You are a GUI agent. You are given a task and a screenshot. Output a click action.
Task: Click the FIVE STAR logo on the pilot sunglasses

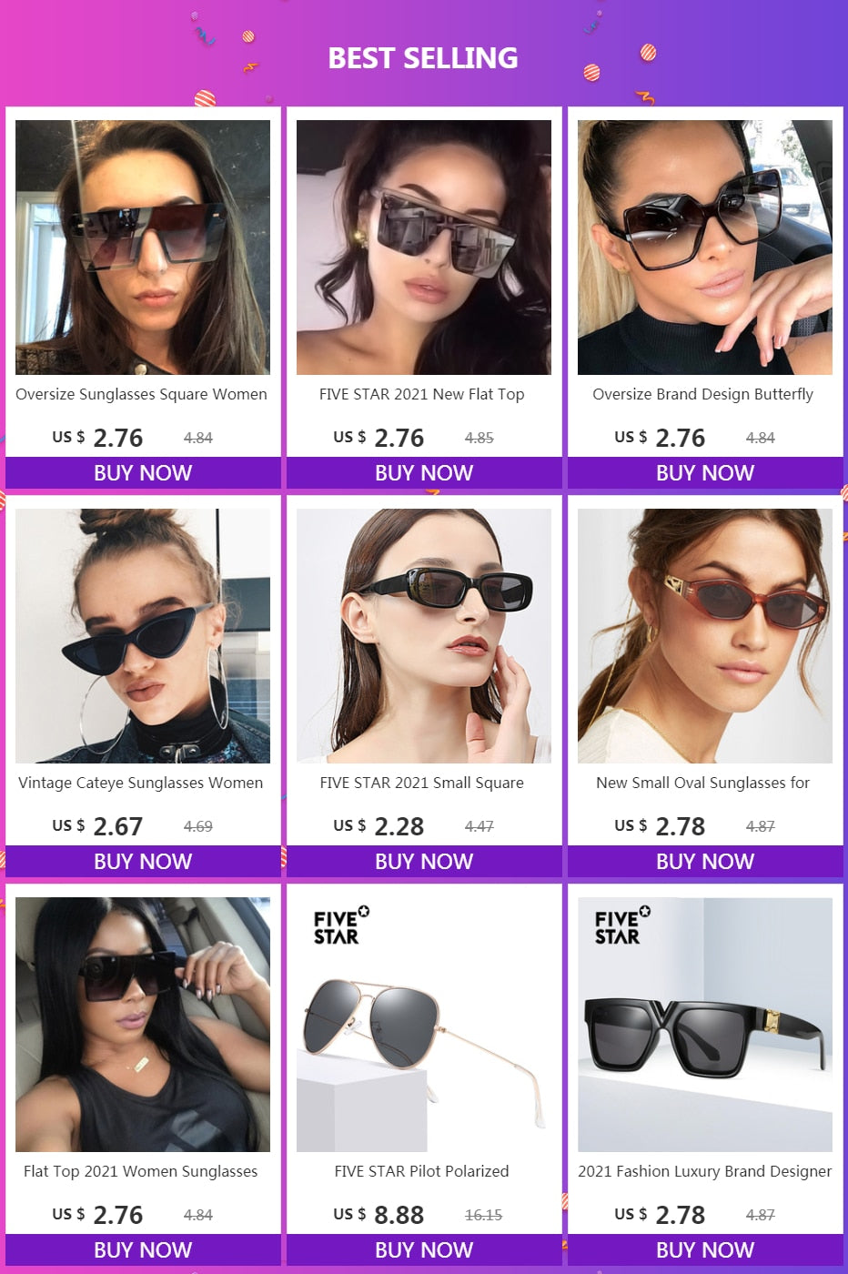[341, 925]
